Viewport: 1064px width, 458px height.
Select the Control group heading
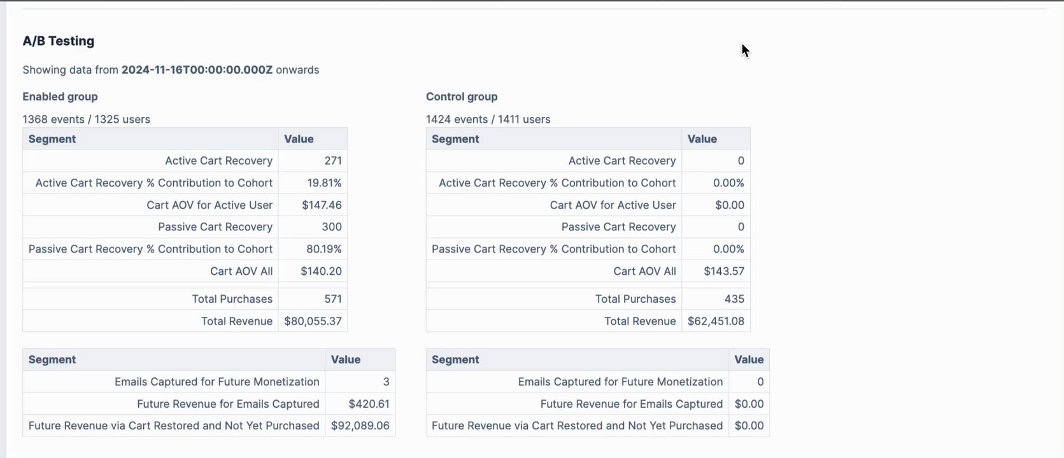click(x=462, y=97)
